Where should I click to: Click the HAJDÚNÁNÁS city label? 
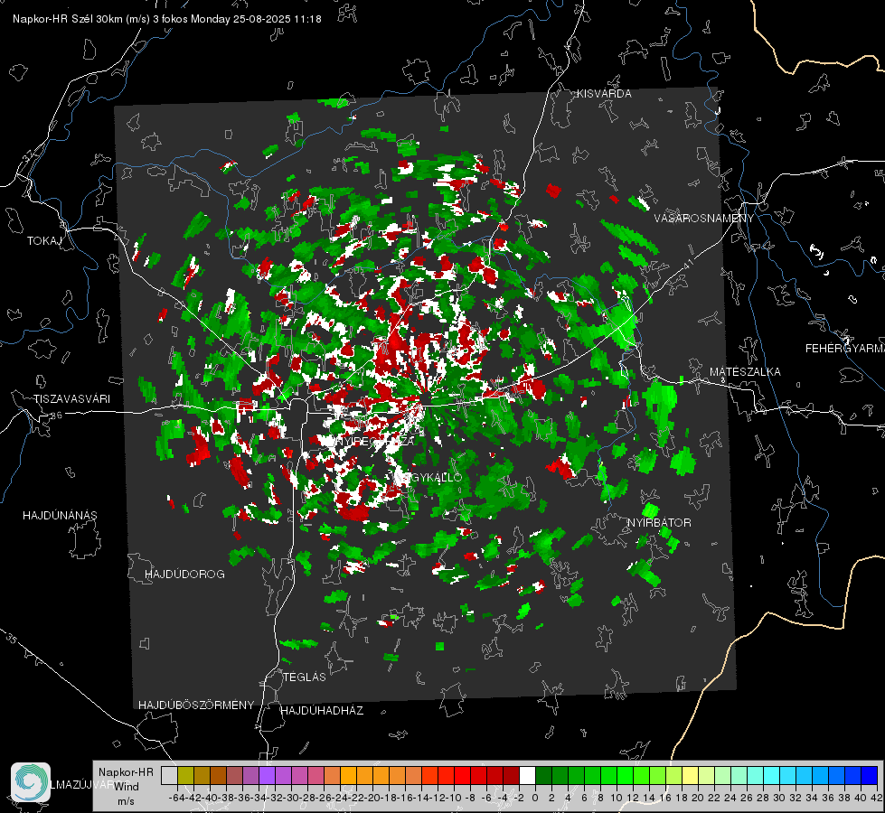[60, 516]
